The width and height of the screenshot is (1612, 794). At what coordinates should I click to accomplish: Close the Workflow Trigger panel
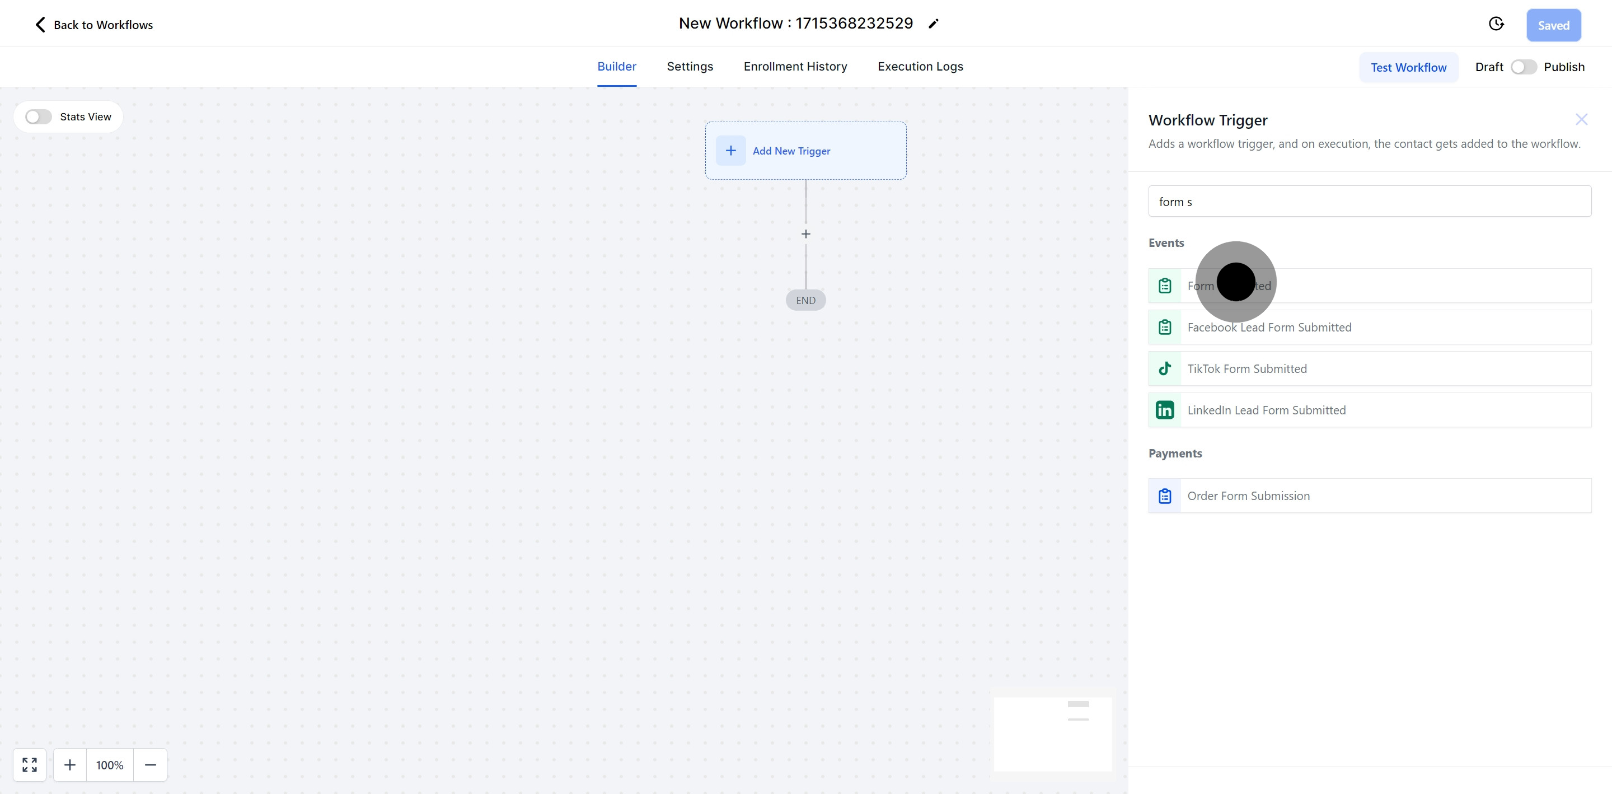tap(1581, 119)
